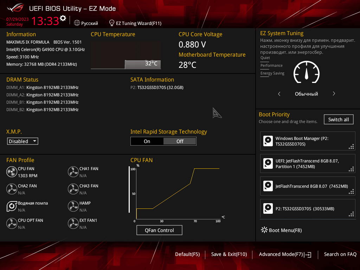Click the CPU FAN curve graph
This screenshot has width=360, height=270.
pyautogui.click(x=178, y=193)
